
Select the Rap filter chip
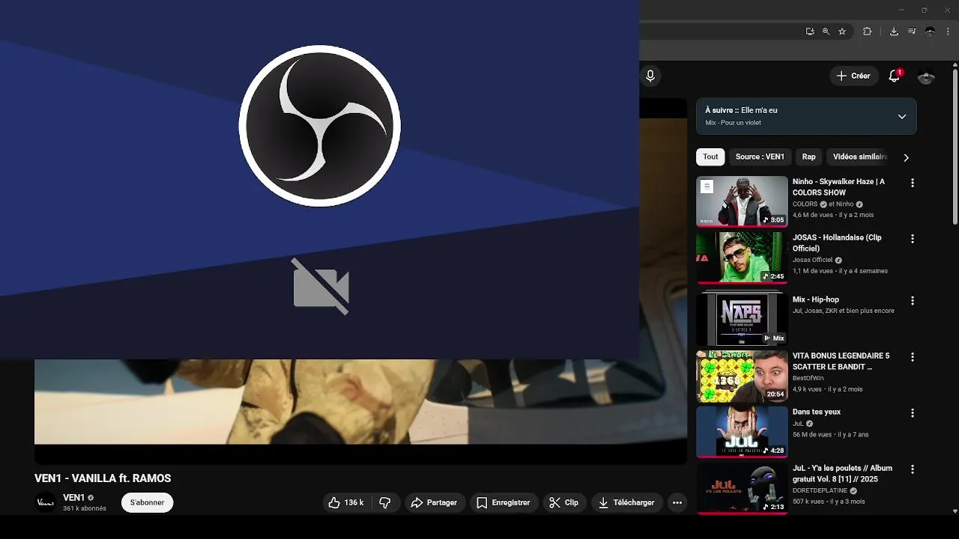[x=809, y=157]
